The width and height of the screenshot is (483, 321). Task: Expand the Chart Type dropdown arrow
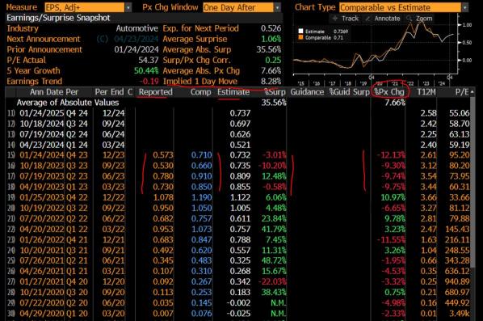(464, 7)
